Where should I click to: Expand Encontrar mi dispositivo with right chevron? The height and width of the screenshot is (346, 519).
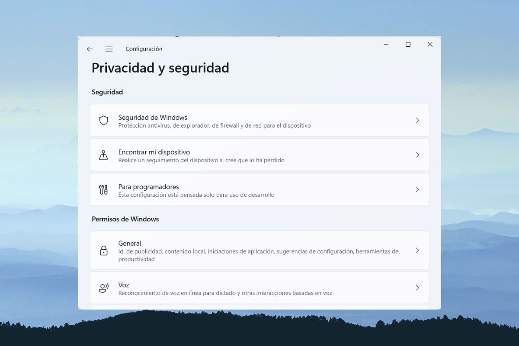click(417, 155)
